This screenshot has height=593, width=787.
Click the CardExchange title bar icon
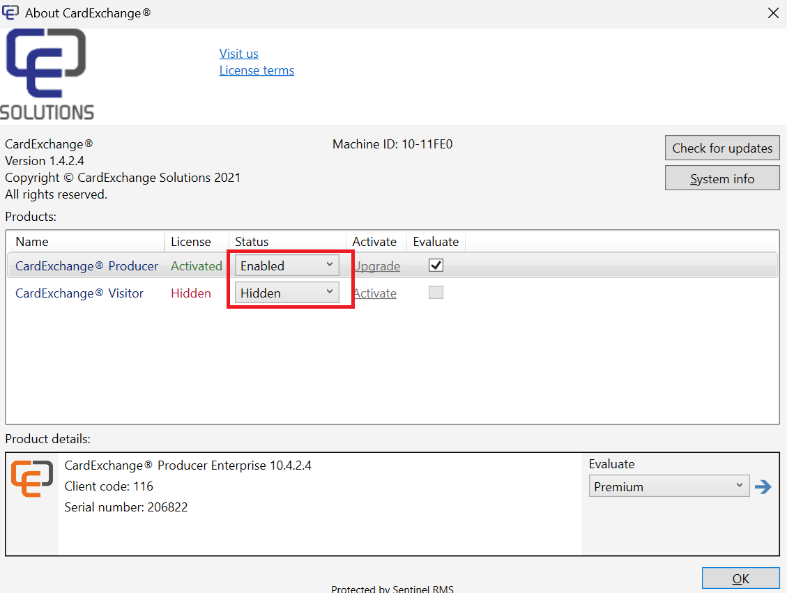tap(10, 12)
